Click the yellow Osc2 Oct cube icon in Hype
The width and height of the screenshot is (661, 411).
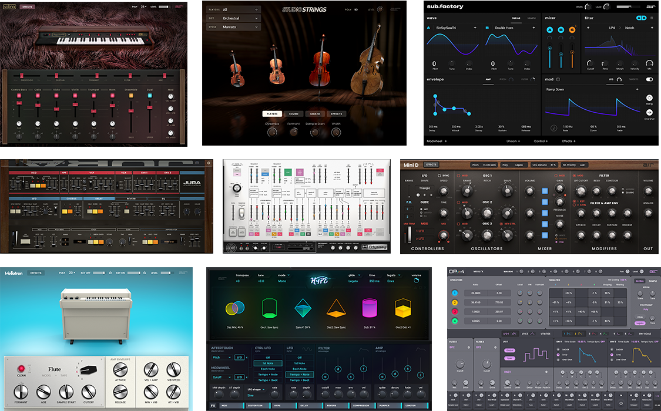tap(402, 308)
